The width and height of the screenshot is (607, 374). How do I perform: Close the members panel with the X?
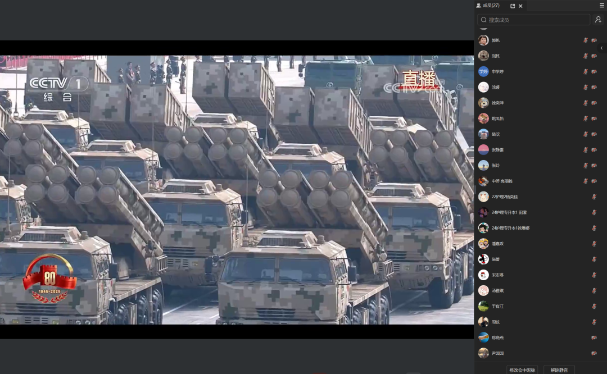(520, 6)
